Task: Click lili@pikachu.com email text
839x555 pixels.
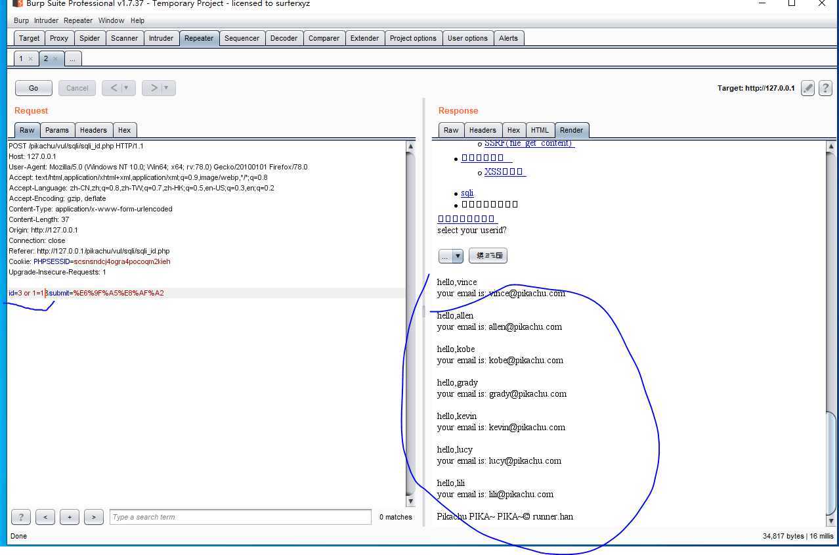Action: coord(521,495)
